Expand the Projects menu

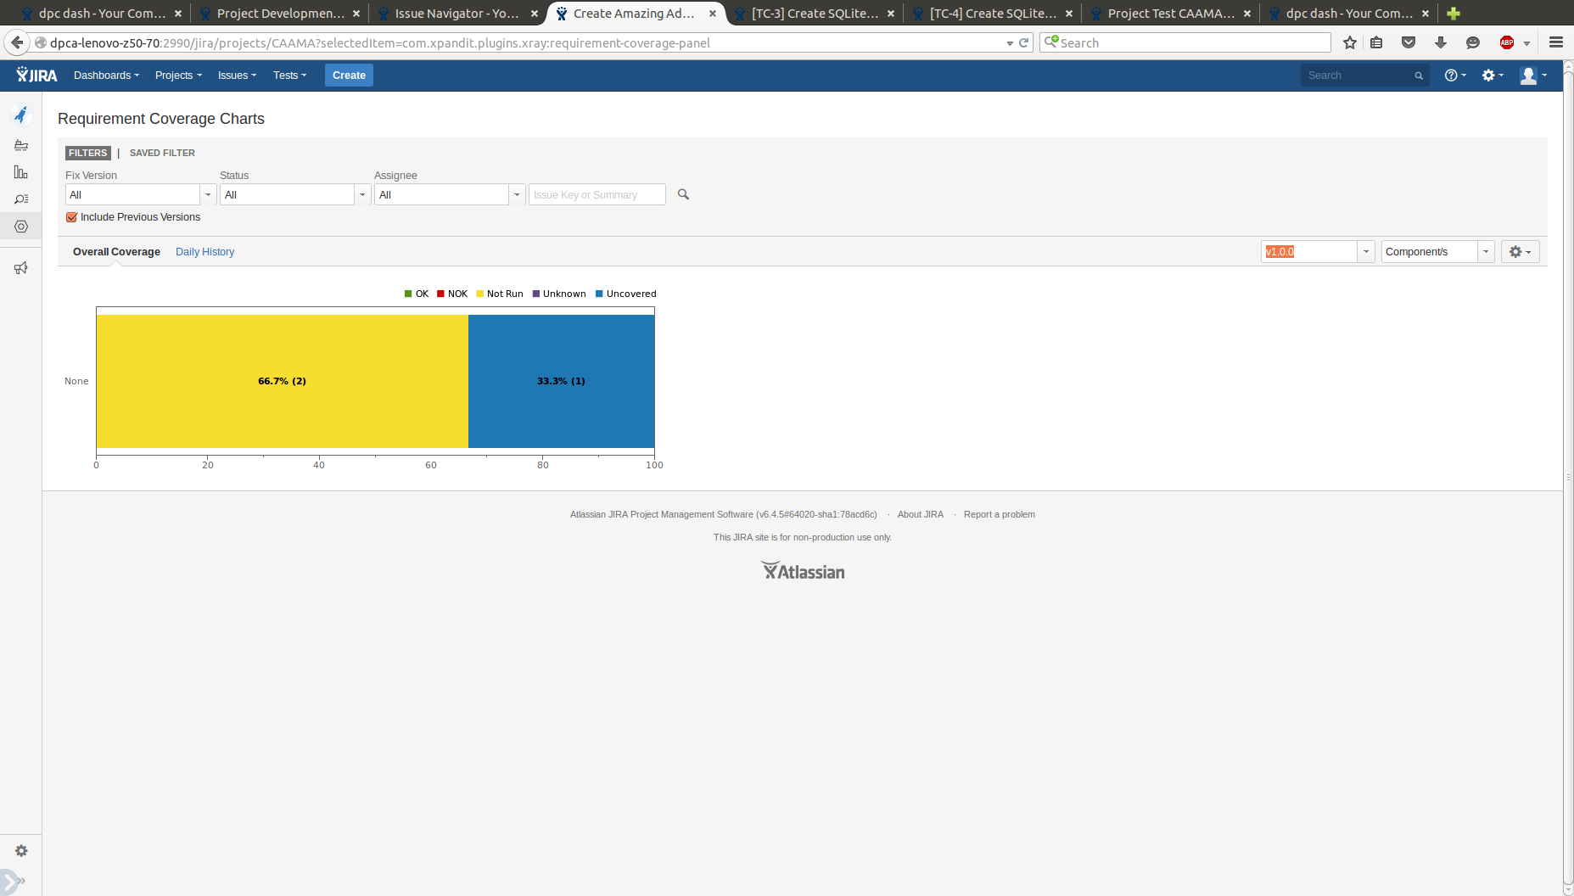[x=178, y=76]
